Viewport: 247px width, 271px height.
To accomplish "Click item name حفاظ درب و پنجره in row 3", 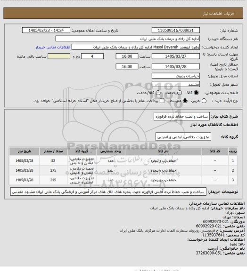I will pos(164,180).
